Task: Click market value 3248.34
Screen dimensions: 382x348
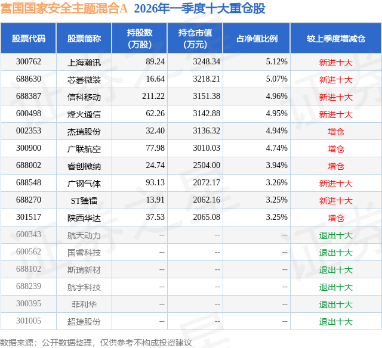Action: coord(207,62)
